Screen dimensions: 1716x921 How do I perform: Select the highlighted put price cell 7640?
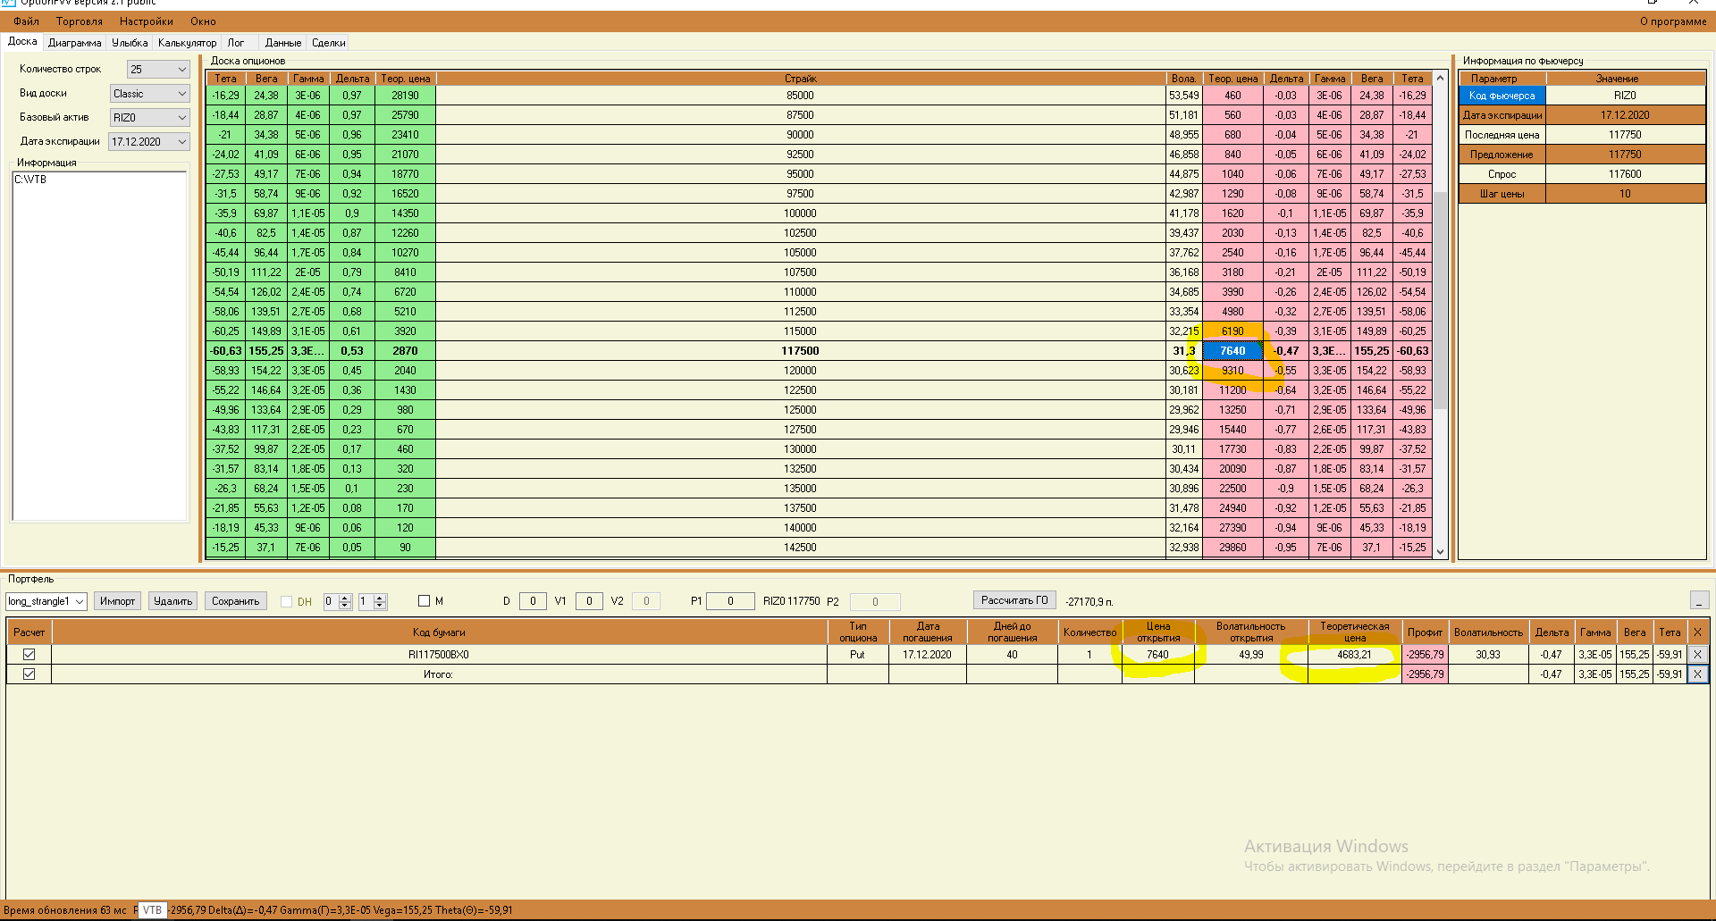(1232, 351)
